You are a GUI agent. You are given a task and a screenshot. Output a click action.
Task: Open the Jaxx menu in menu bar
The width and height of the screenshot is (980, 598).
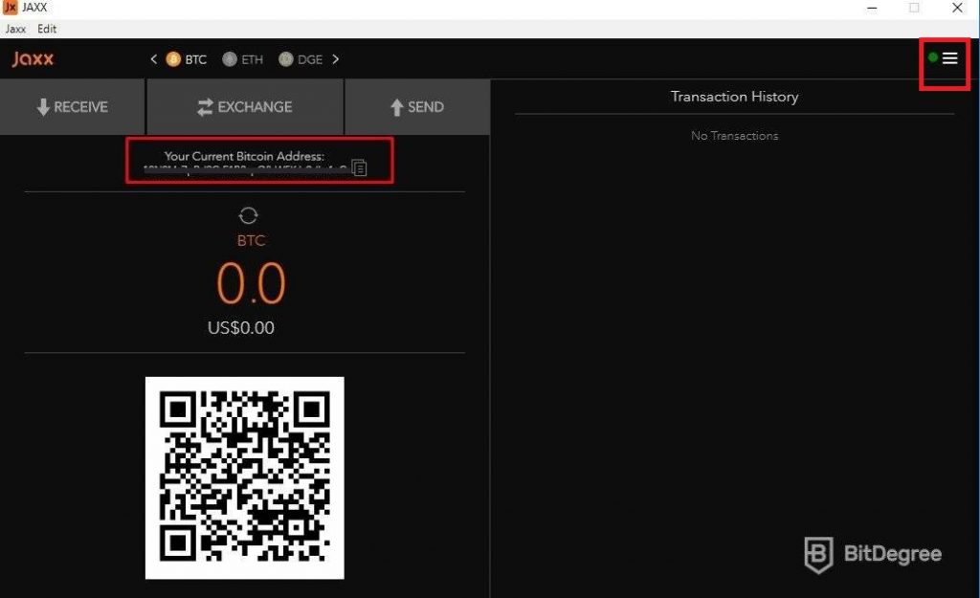pos(15,29)
